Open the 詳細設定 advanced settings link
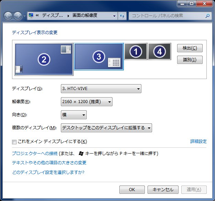This screenshot has height=201, width=215. (198, 142)
